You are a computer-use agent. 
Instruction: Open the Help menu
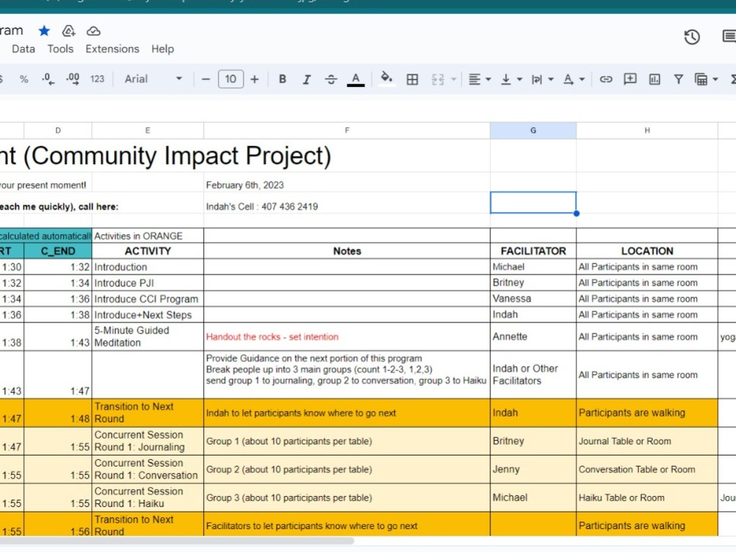pos(163,49)
